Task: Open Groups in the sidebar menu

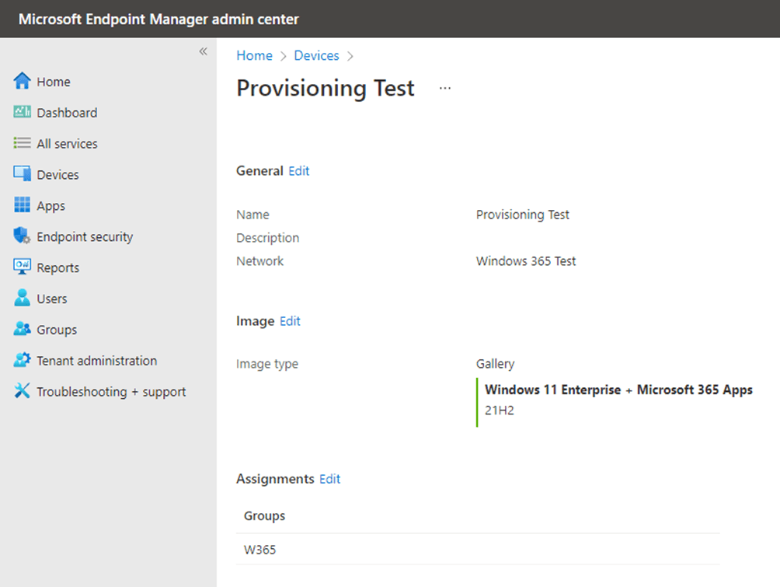Action: click(57, 330)
